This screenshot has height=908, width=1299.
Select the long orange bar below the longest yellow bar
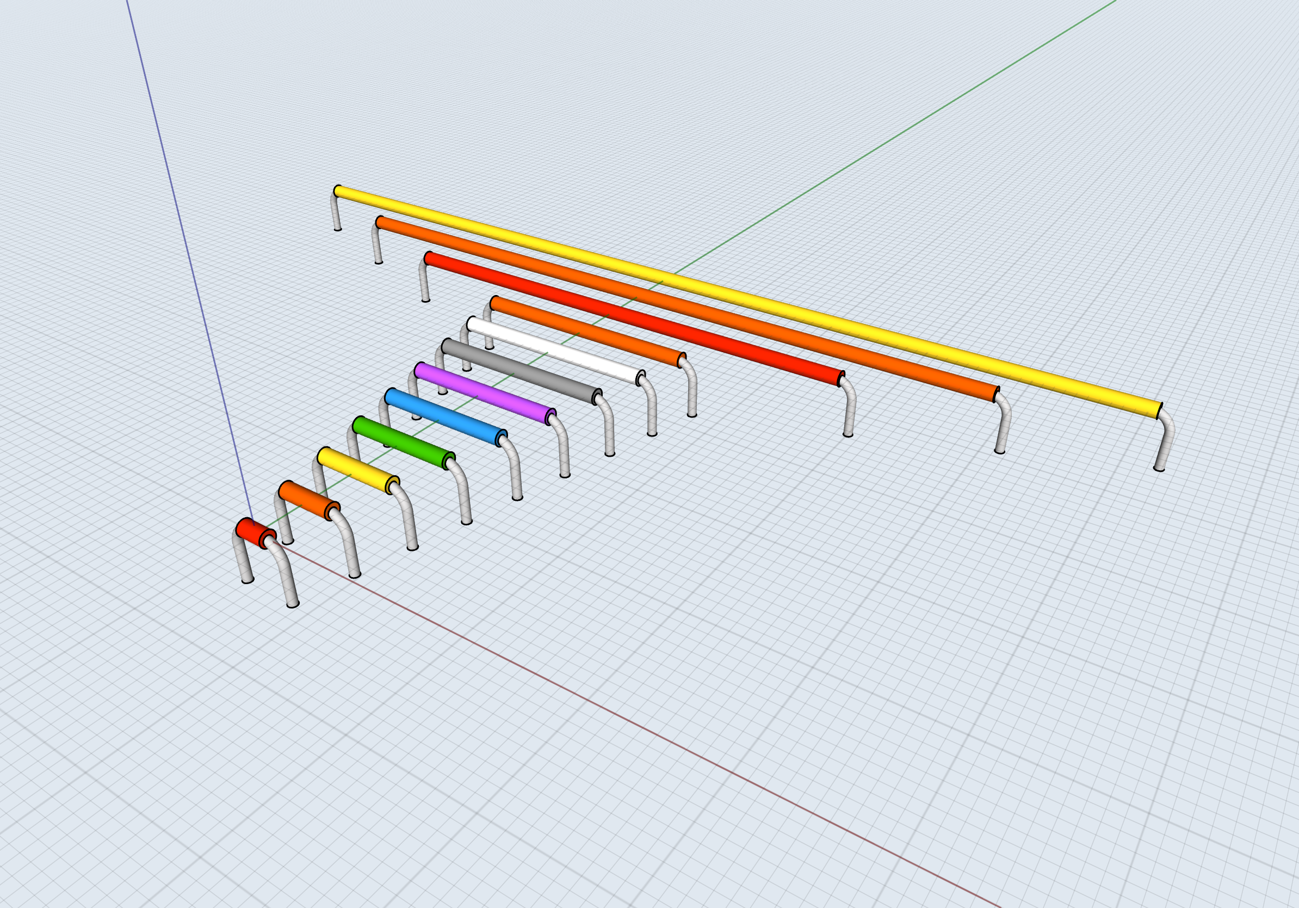click(x=687, y=309)
